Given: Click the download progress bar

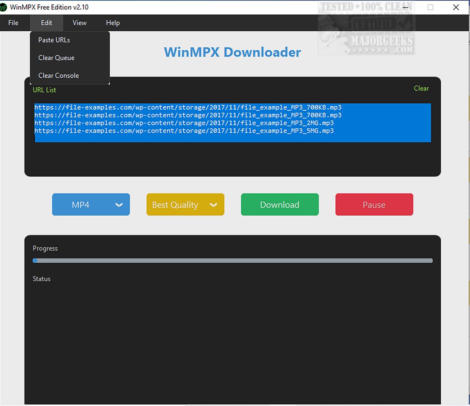Looking at the screenshot, I should tap(232, 261).
